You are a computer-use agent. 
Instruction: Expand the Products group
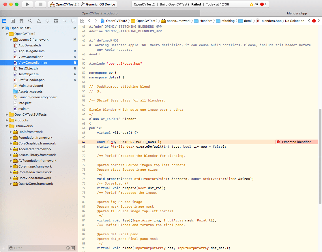click(x=7, y=120)
